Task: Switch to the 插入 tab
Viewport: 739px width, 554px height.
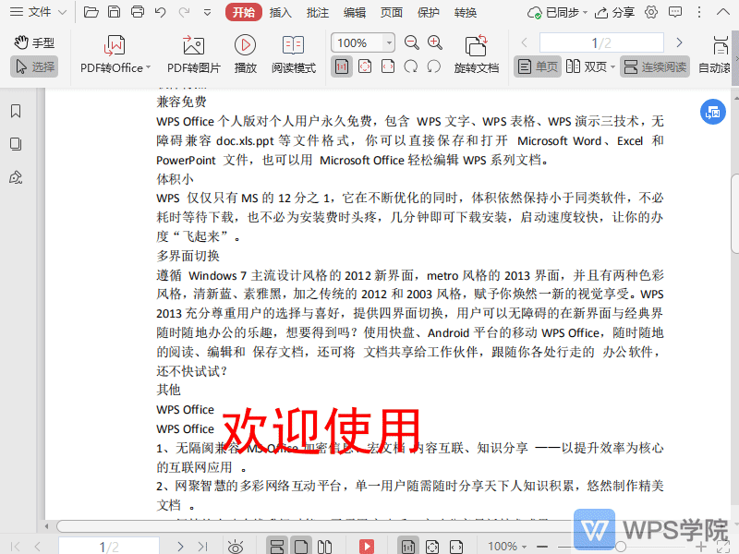Action: click(x=280, y=12)
